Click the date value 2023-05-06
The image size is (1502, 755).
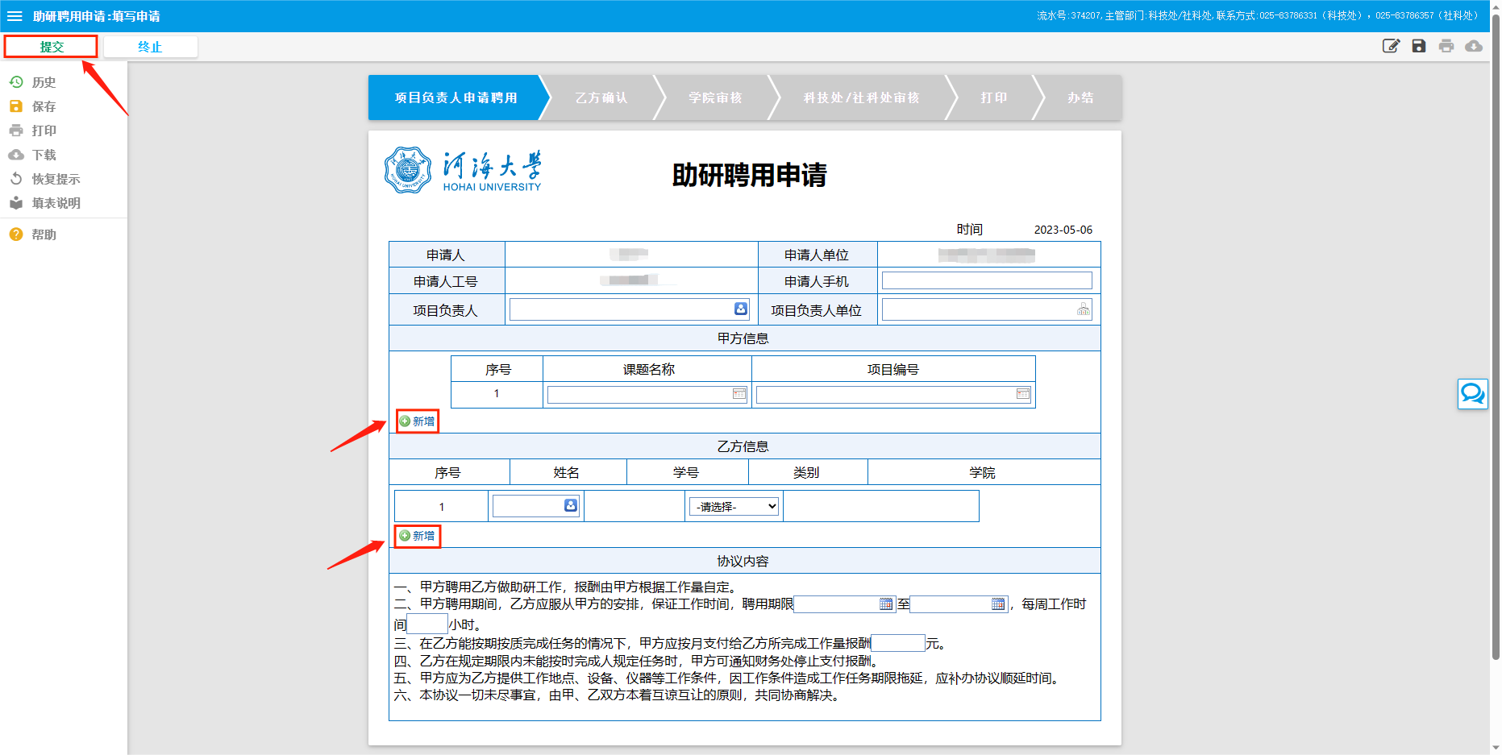coord(1063,230)
